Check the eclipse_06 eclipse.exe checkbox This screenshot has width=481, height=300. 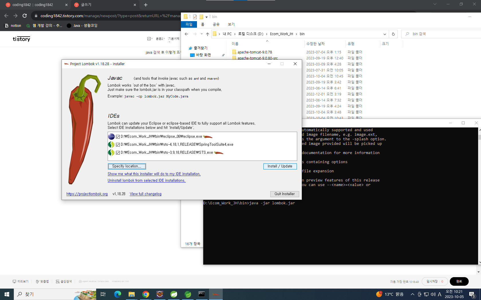tap(118, 137)
